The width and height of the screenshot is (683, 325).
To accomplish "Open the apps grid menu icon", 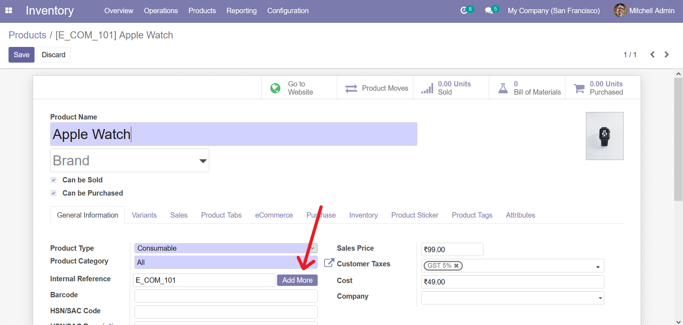I will [9, 11].
